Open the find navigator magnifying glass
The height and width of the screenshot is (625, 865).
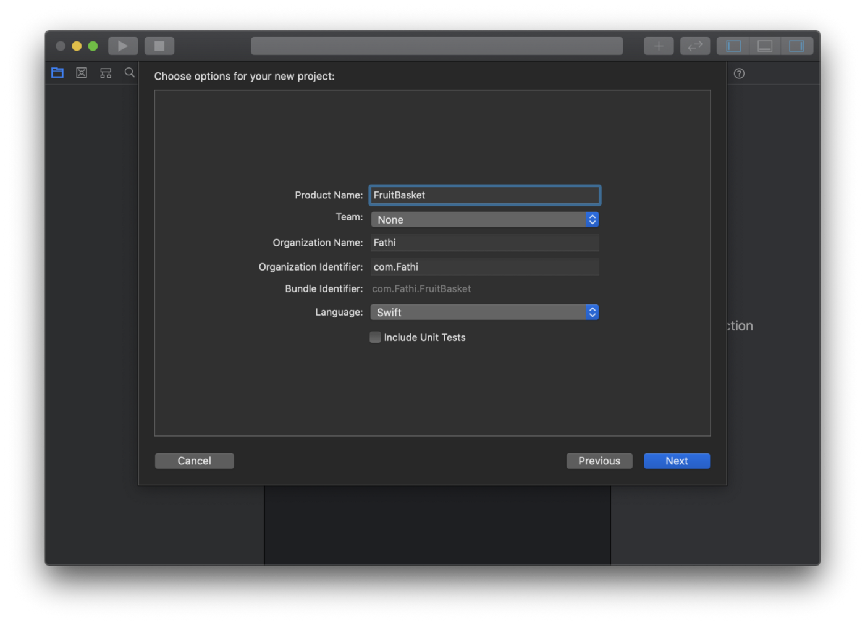coord(129,72)
